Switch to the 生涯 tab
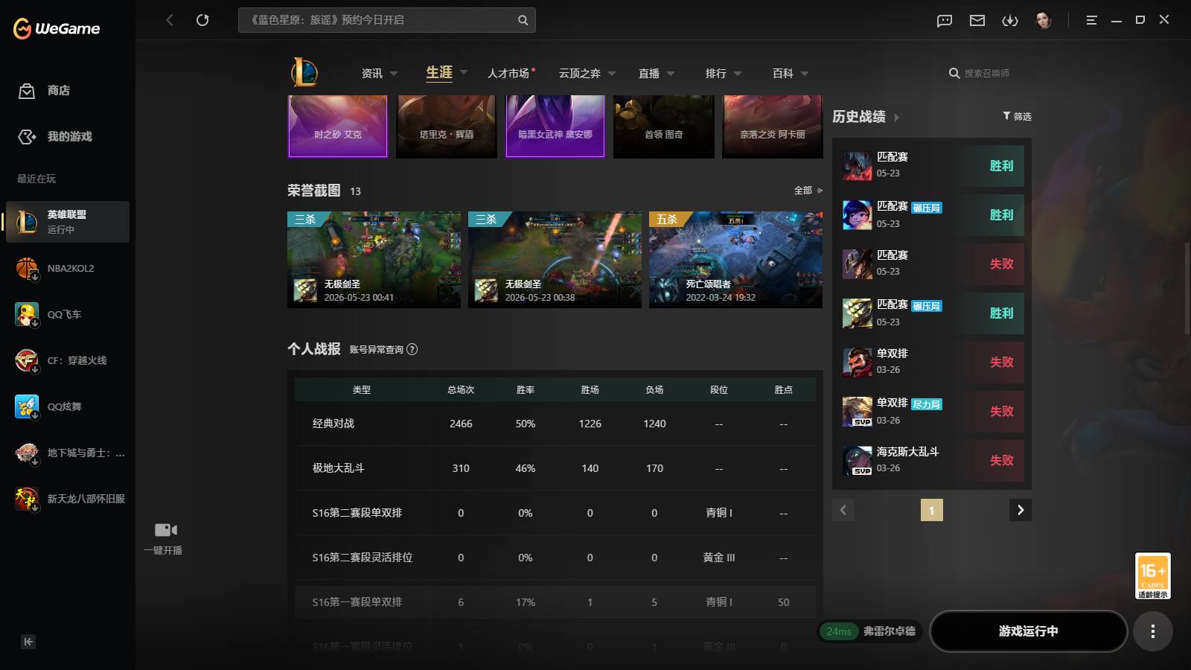 point(439,72)
